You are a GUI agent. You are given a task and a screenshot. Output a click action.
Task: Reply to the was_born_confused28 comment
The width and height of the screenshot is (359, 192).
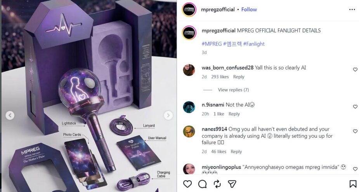coord(239,77)
